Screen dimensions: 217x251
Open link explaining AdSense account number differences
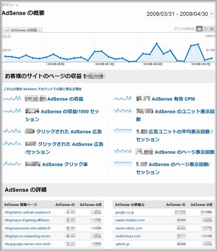click(43, 89)
